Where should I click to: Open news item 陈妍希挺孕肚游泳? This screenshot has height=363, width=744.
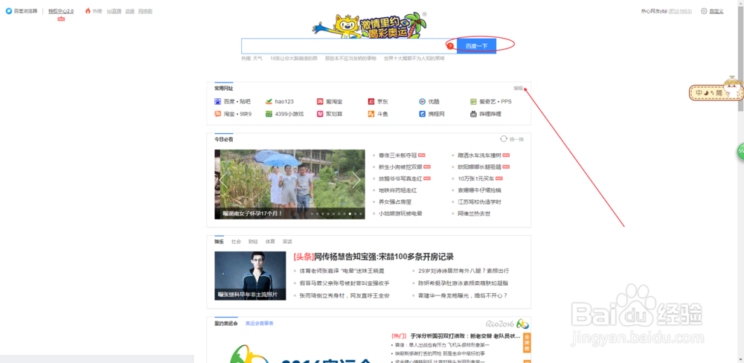tap(463, 283)
